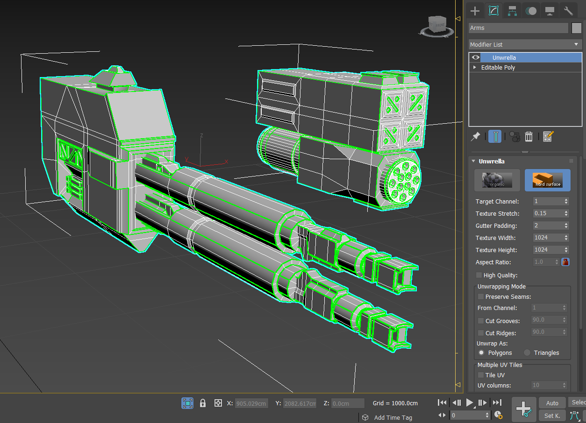Open Time Configuration clock icon
This screenshot has height=423, width=586.
pyautogui.click(x=498, y=415)
